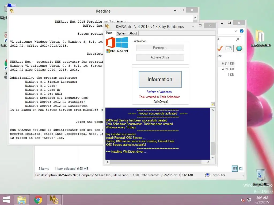This screenshot has height=205, width=274.
Task: Expand the Explorer ribbon chevron
Action: tap(235, 31)
